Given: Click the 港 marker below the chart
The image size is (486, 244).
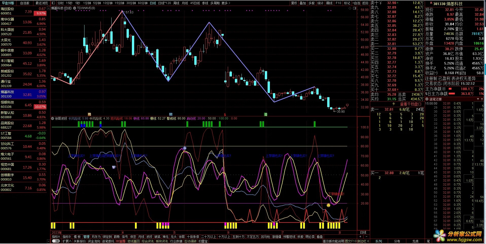Looking at the screenshot, I should [x=266, y=114].
